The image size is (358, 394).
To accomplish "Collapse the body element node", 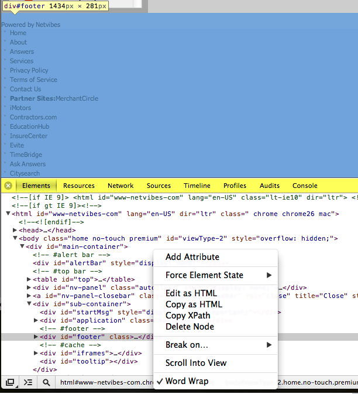I will [x=15, y=238].
